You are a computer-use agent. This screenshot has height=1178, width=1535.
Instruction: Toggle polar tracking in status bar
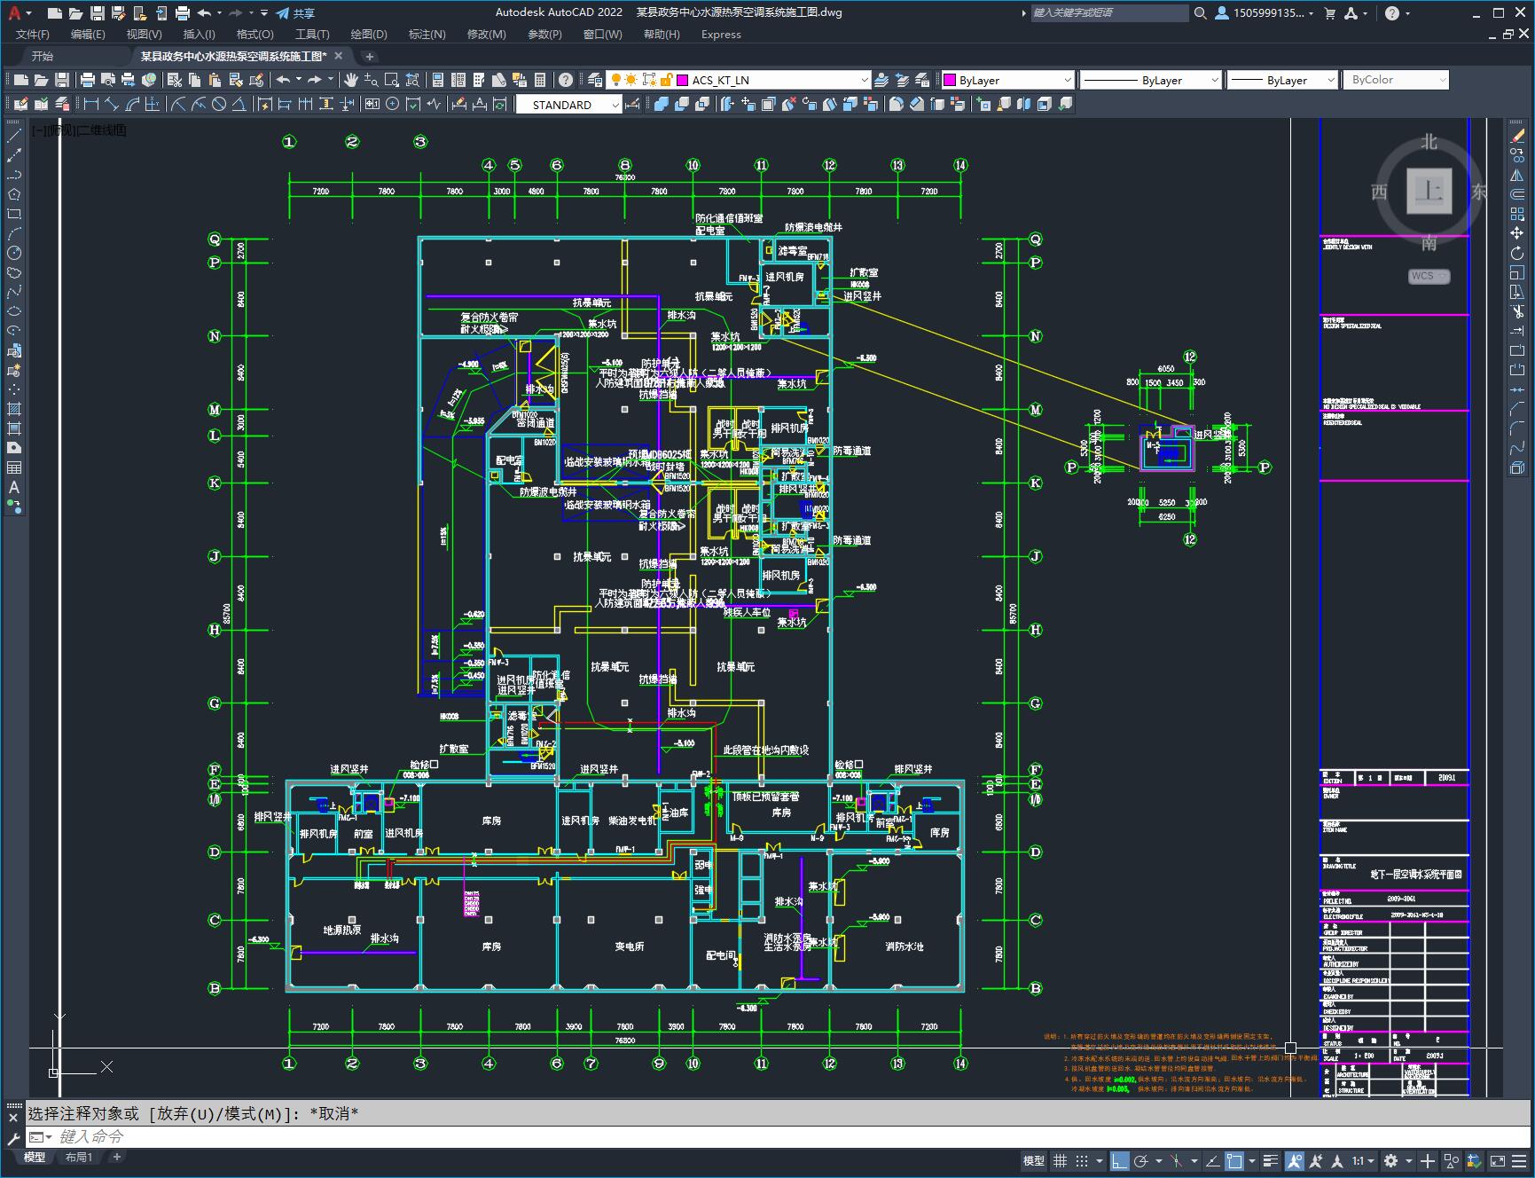[1141, 1160]
